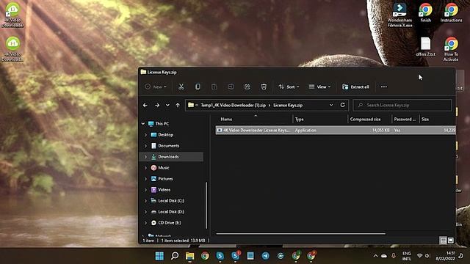This screenshot has width=470, height=264.
Task: Click Temp1_4K Video Downloader (1).zip breadcrumb
Action: click(233, 106)
